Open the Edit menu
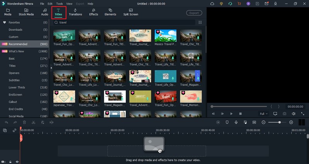This screenshot has width=309, height=164. tap(50, 4)
